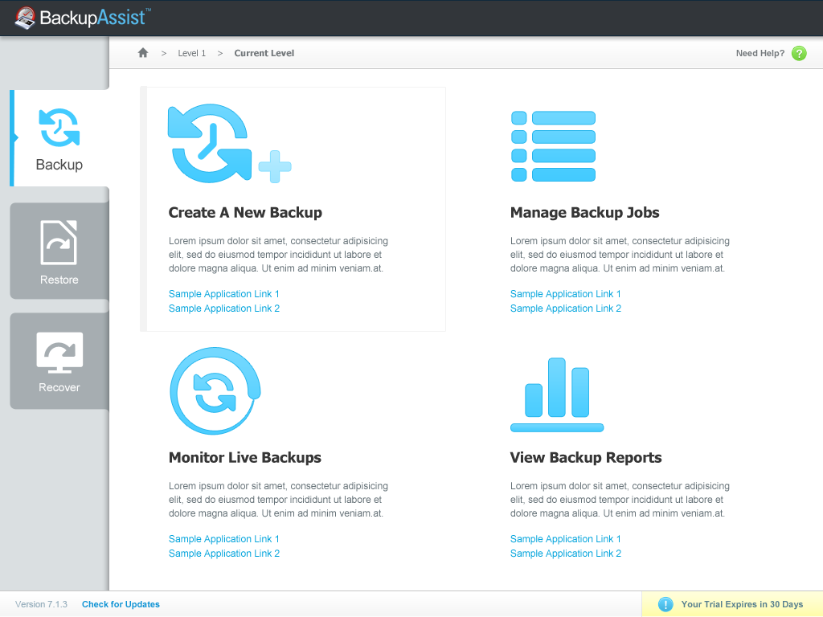Screen dimensions: 823x617
Task: Click the Your Trial Expires in 30 Days notice
Action: point(740,604)
